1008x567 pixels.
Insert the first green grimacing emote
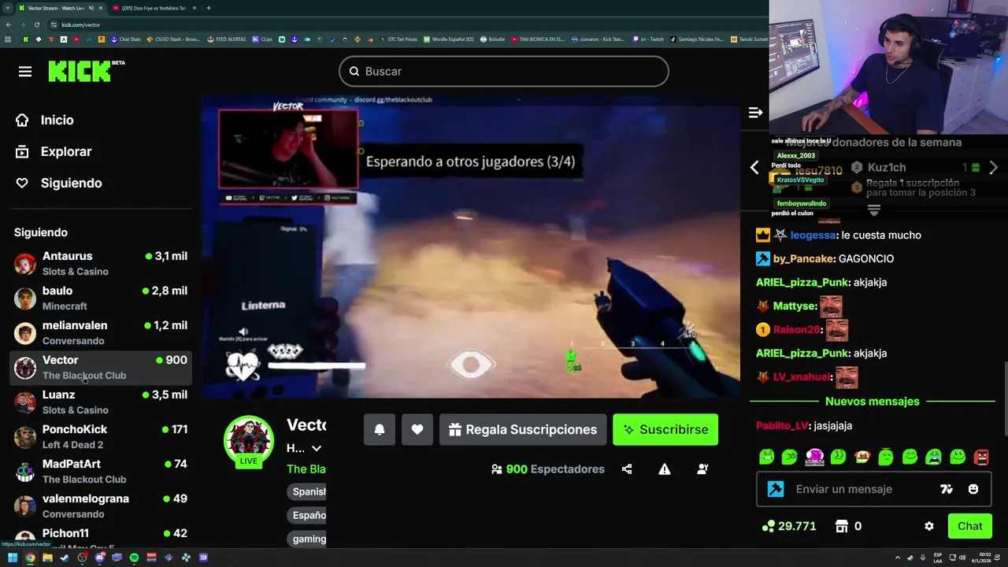[x=766, y=457]
